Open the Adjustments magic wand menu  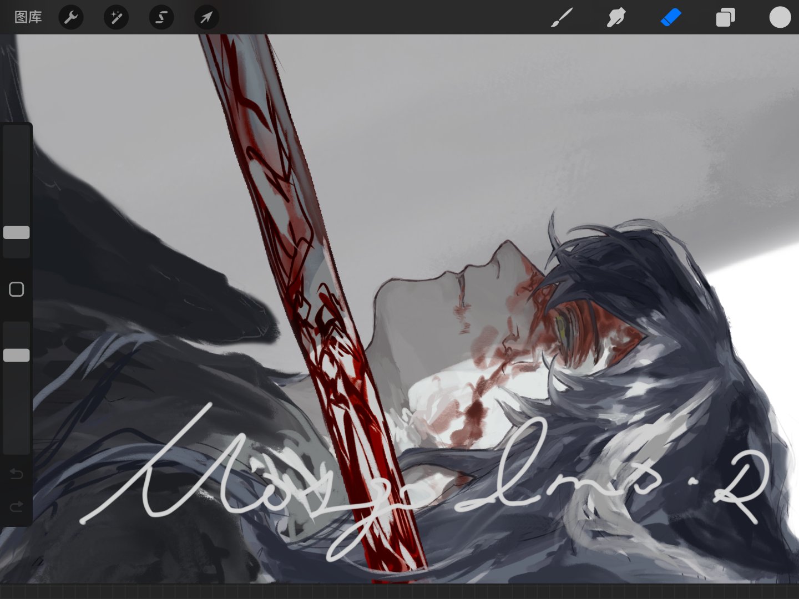point(116,17)
